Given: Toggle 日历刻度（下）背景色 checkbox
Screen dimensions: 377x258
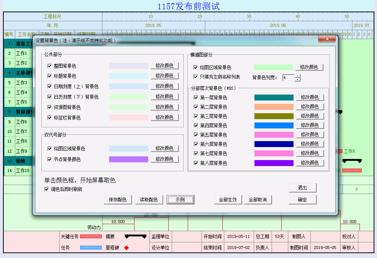Looking at the screenshot, I should tap(50, 97).
